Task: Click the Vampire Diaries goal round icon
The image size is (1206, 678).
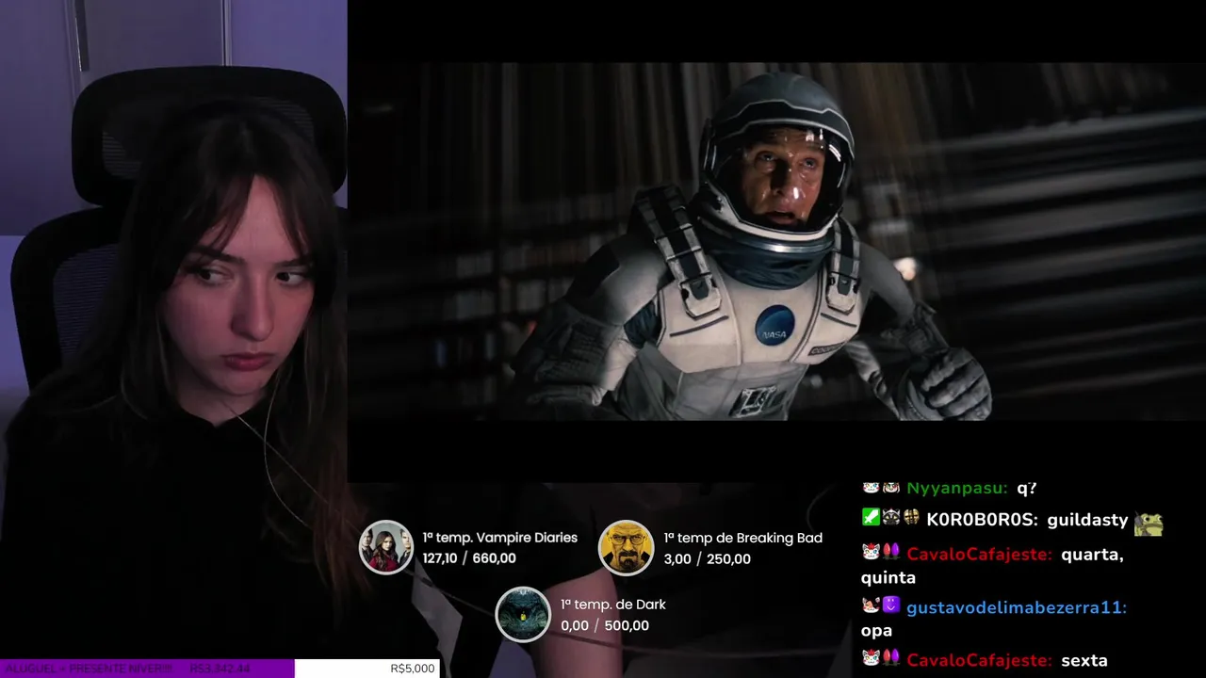Action: (x=386, y=547)
